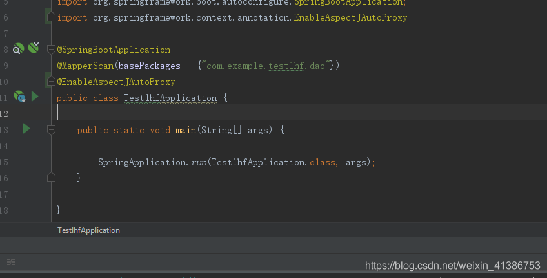Click the @EnableAspectJAutoProxy annotation on line 10
The image size is (547, 278).
[116, 82]
